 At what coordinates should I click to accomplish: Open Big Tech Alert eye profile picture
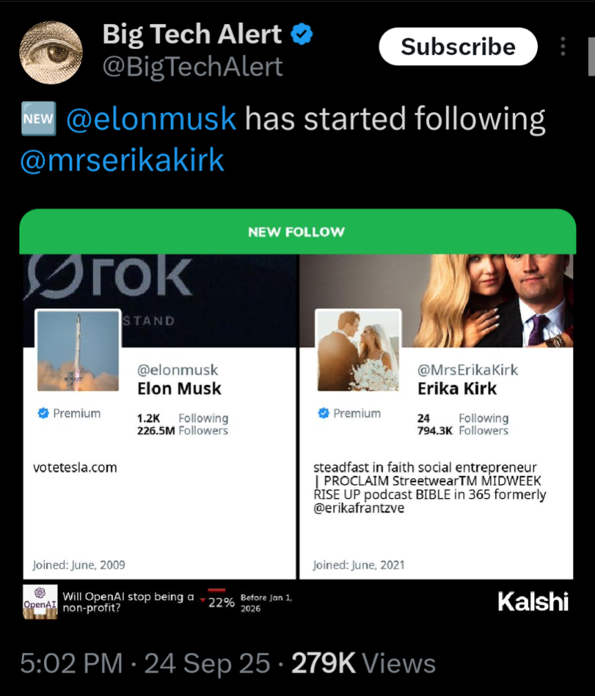(51, 52)
